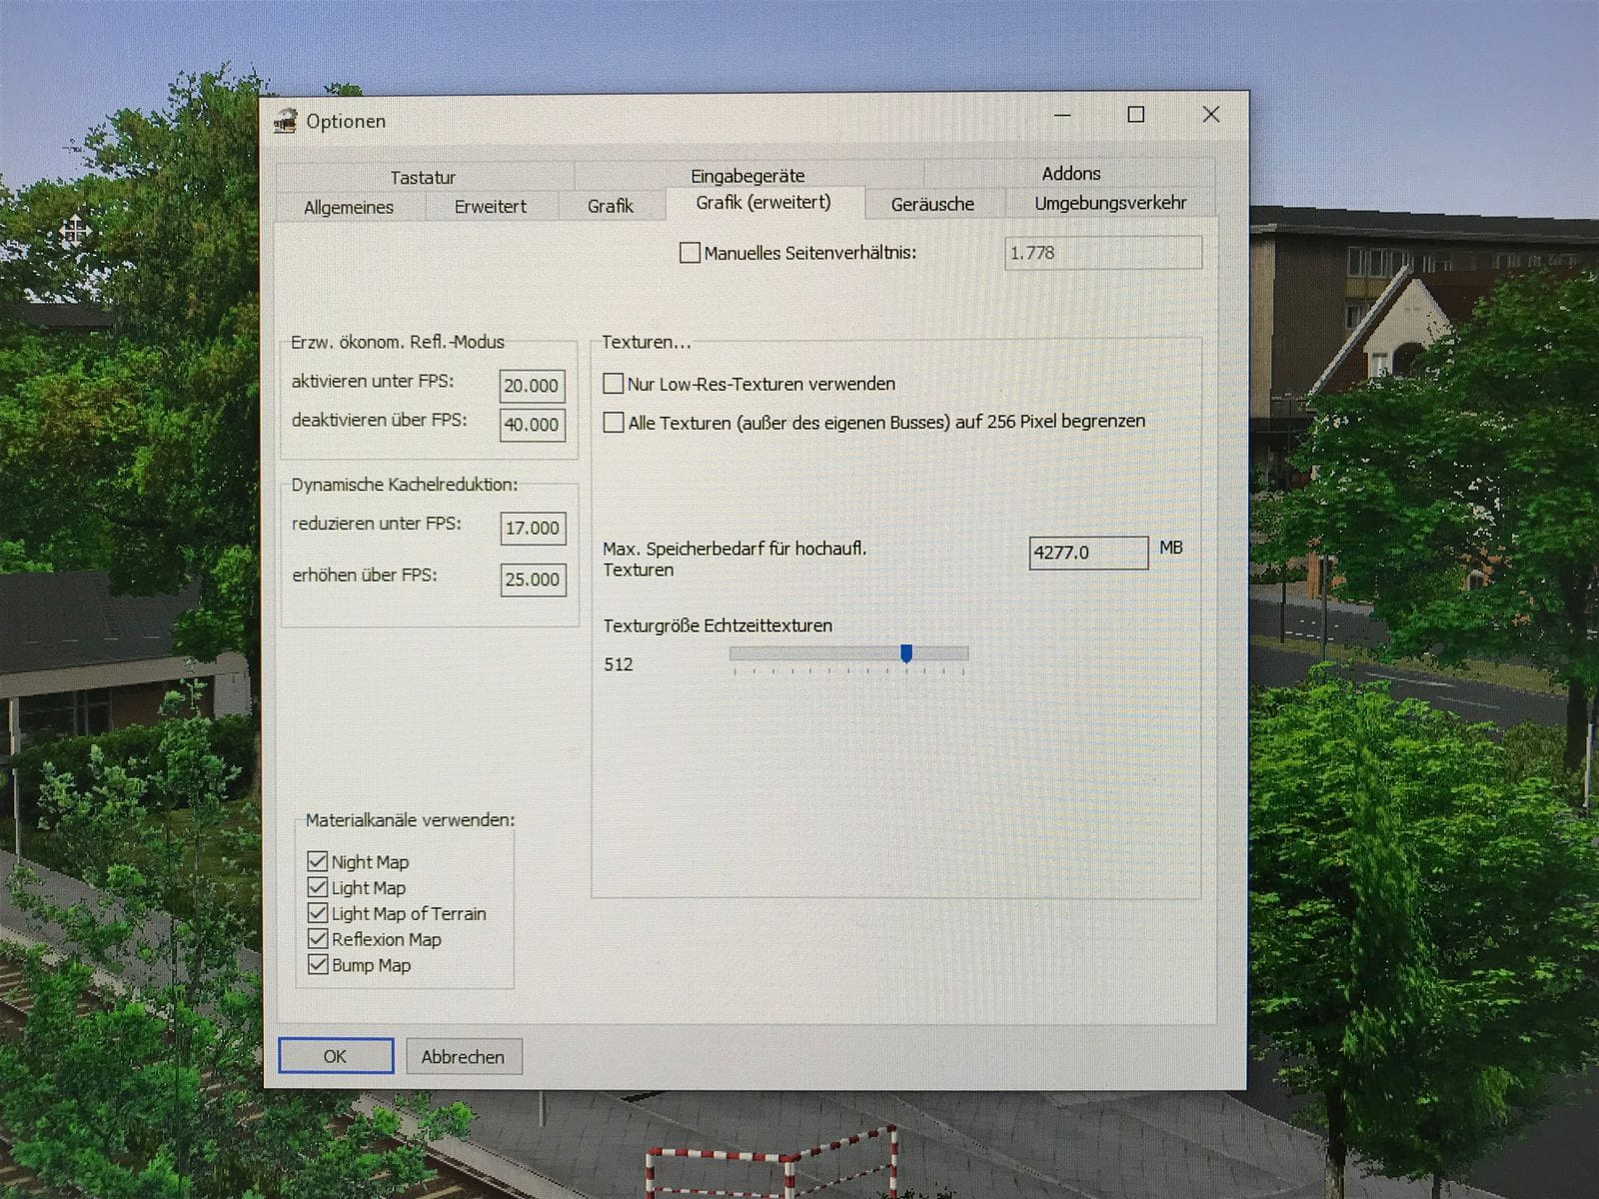Click the OMSI bus icon in title bar
Screen dimensions: 1599x1199
coord(286,120)
